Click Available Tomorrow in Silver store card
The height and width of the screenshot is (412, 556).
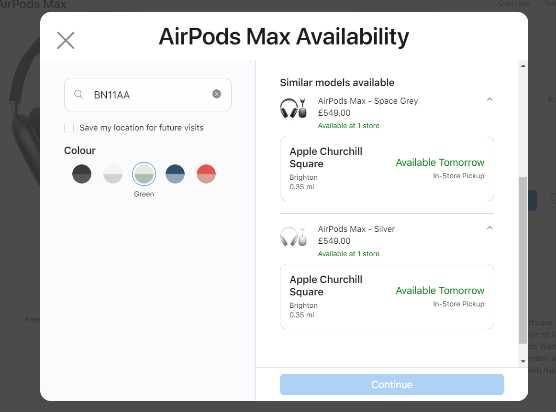click(x=440, y=291)
